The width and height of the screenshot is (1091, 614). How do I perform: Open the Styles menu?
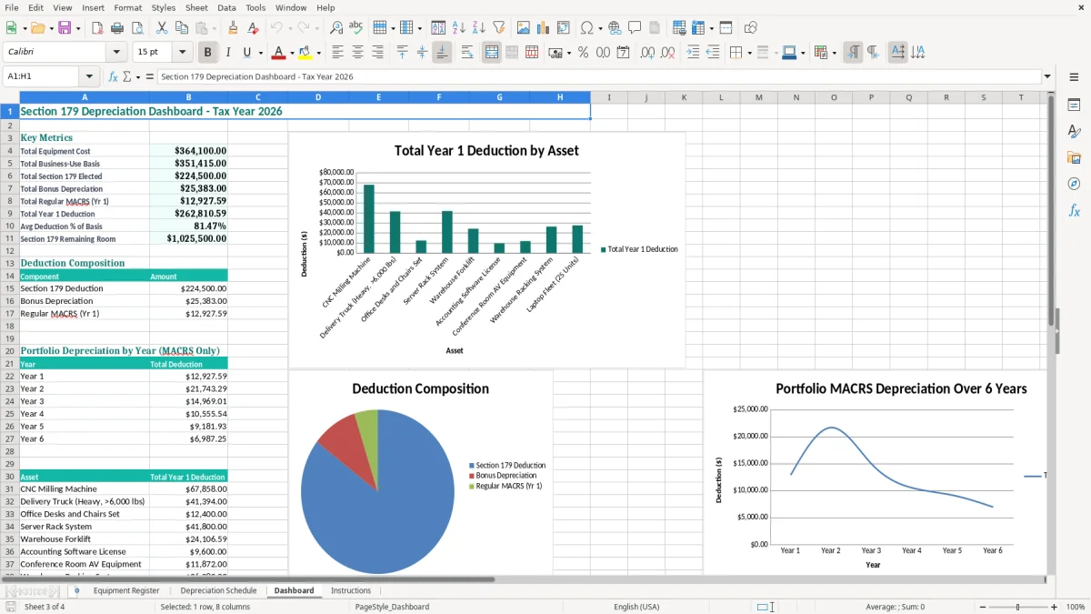point(164,7)
